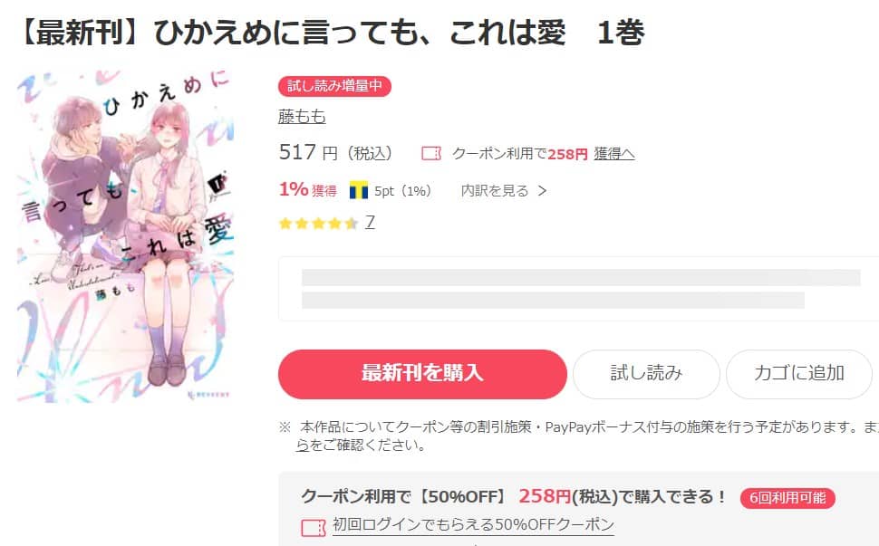The image size is (879, 546).
Task: Click 最新刊を購入 button
Action: coord(422,374)
